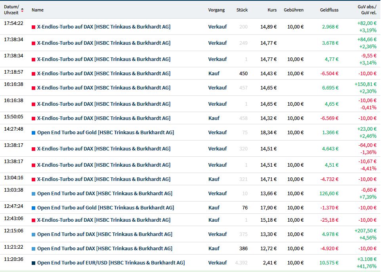
Task: Click the light blue square in the 13:03:38 row
Action: point(33,194)
